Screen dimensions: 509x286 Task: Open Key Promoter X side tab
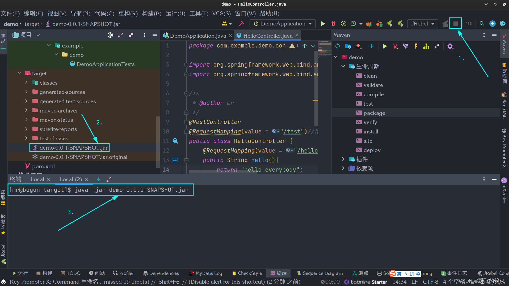[x=504, y=149]
